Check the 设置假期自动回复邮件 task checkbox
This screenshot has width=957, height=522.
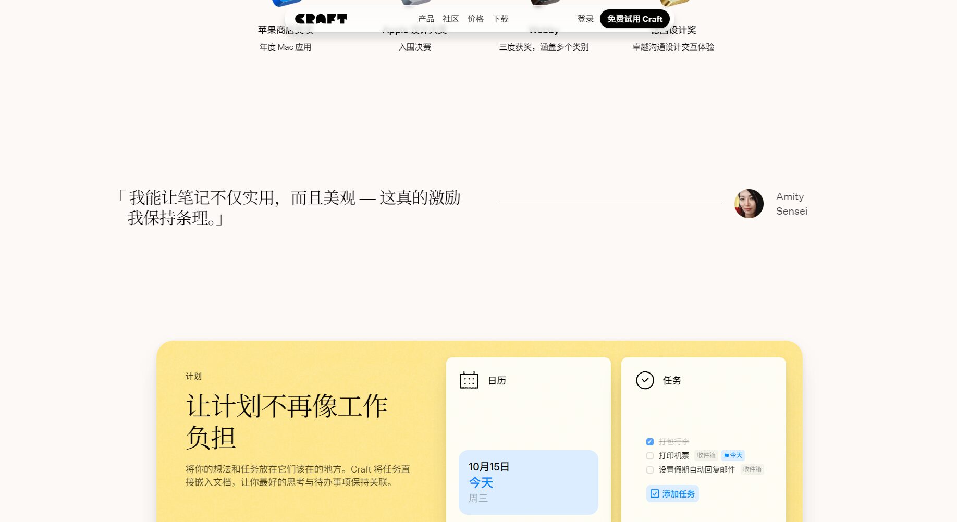650,470
